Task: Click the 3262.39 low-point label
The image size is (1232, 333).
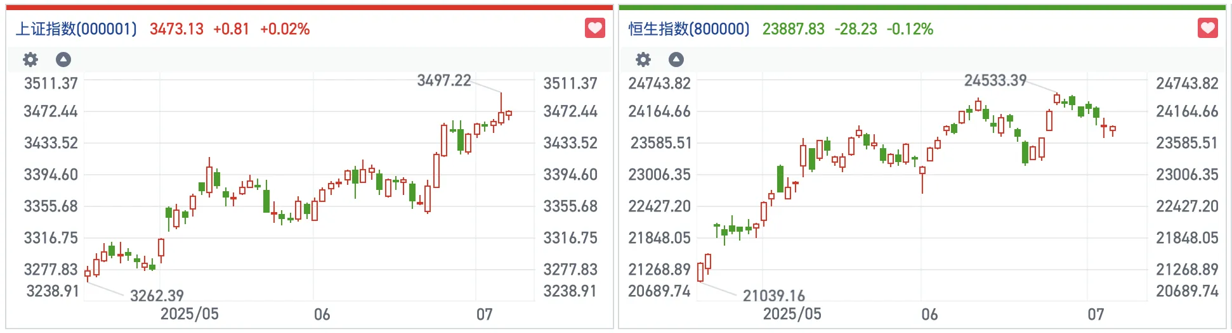Action: click(x=157, y=296)
